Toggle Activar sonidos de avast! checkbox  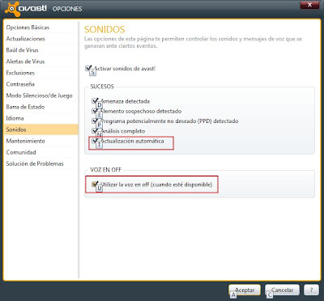click(x=88, y=68)
